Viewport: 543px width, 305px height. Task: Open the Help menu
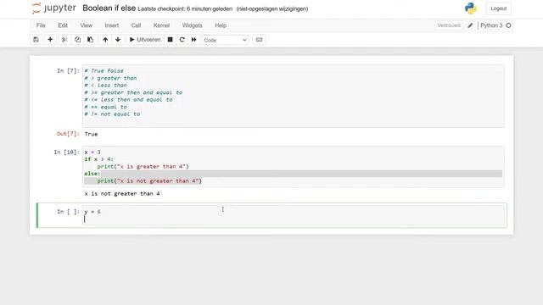[x=221, y=25]
